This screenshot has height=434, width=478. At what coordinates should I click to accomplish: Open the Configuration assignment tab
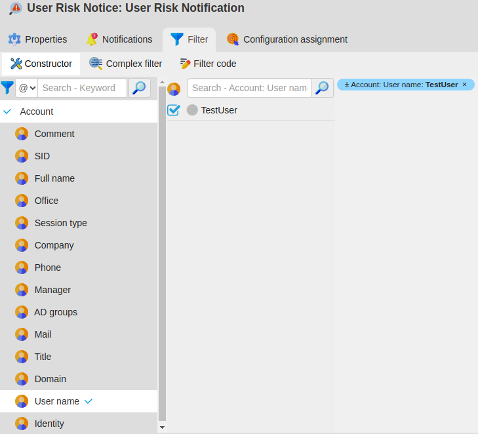pyautogui.click(x=287, y=39)
